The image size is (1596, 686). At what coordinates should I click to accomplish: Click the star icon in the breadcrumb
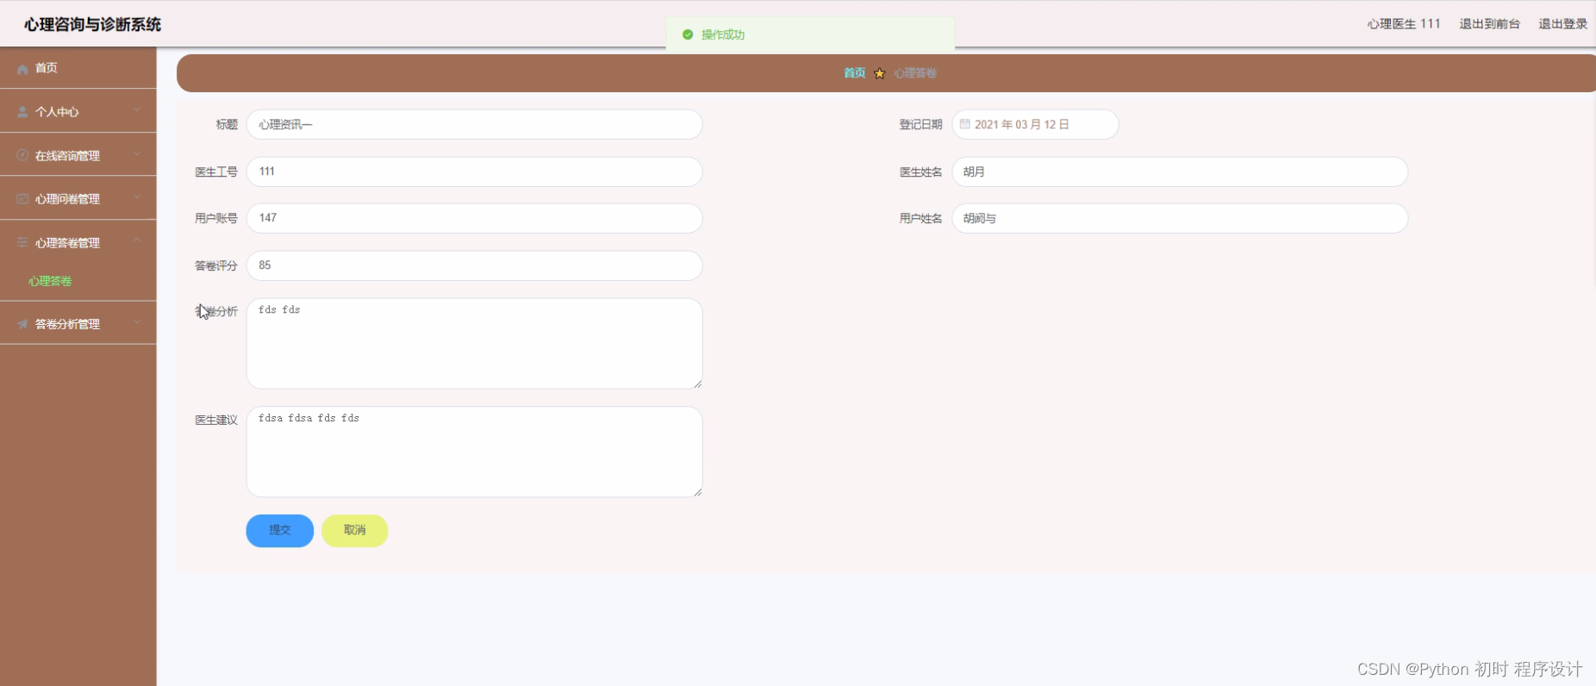(x=879, y=73)
